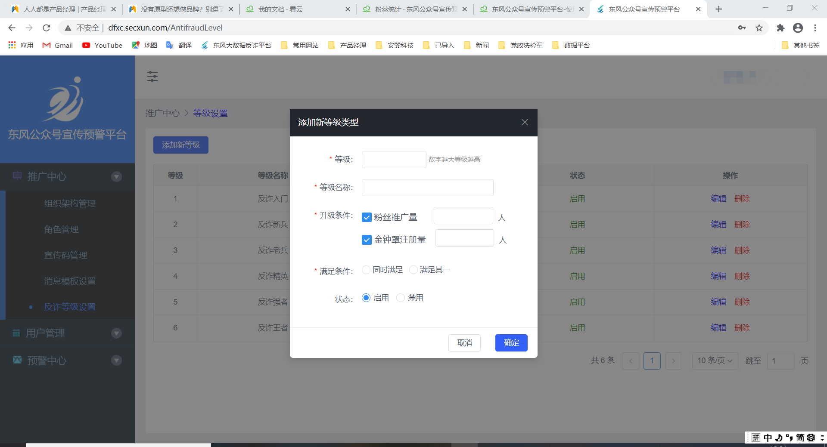Open the YouTube bookmark
Viewport: 827px width, 447px height.
(102, 45)
